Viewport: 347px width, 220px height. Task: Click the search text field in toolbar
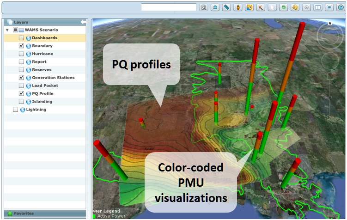tap(169, 7)
